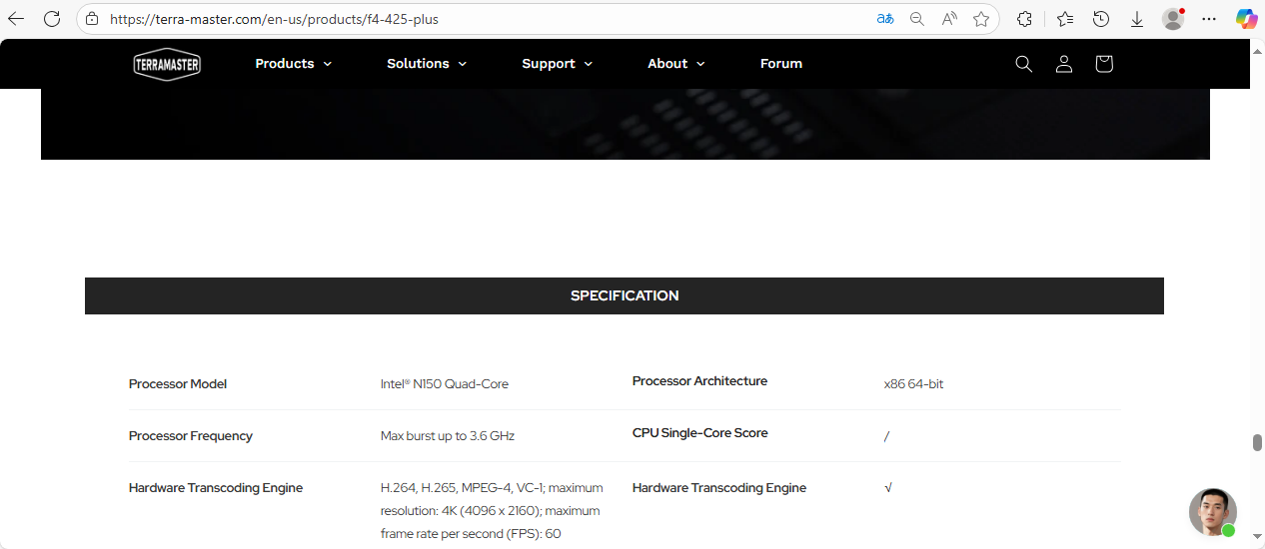Screen dimensions: 1265x549
Task: Click the TerraMaster logo
Action: pos(167,64)
